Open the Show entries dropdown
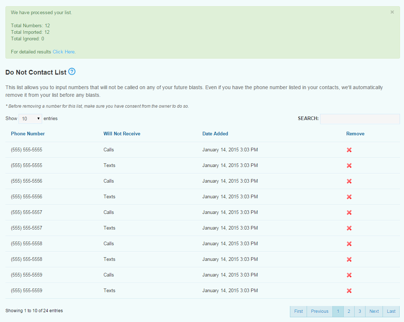Viewport: 404px width, 322px height. click(x=30, y=119)
